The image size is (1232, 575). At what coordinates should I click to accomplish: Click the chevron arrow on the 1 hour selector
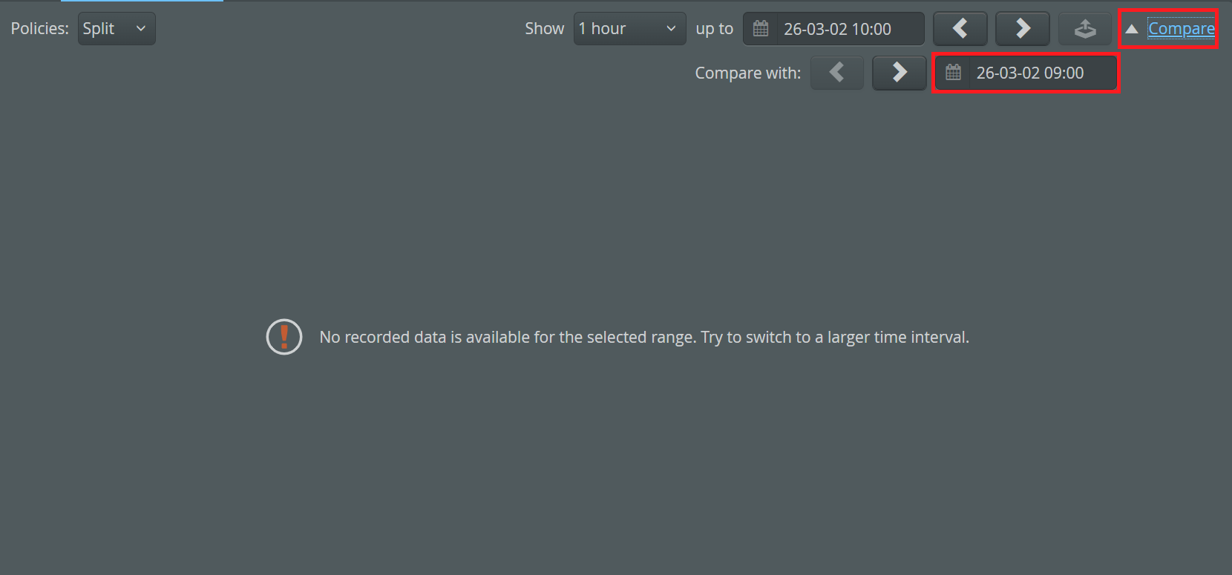tap(671, 29)
